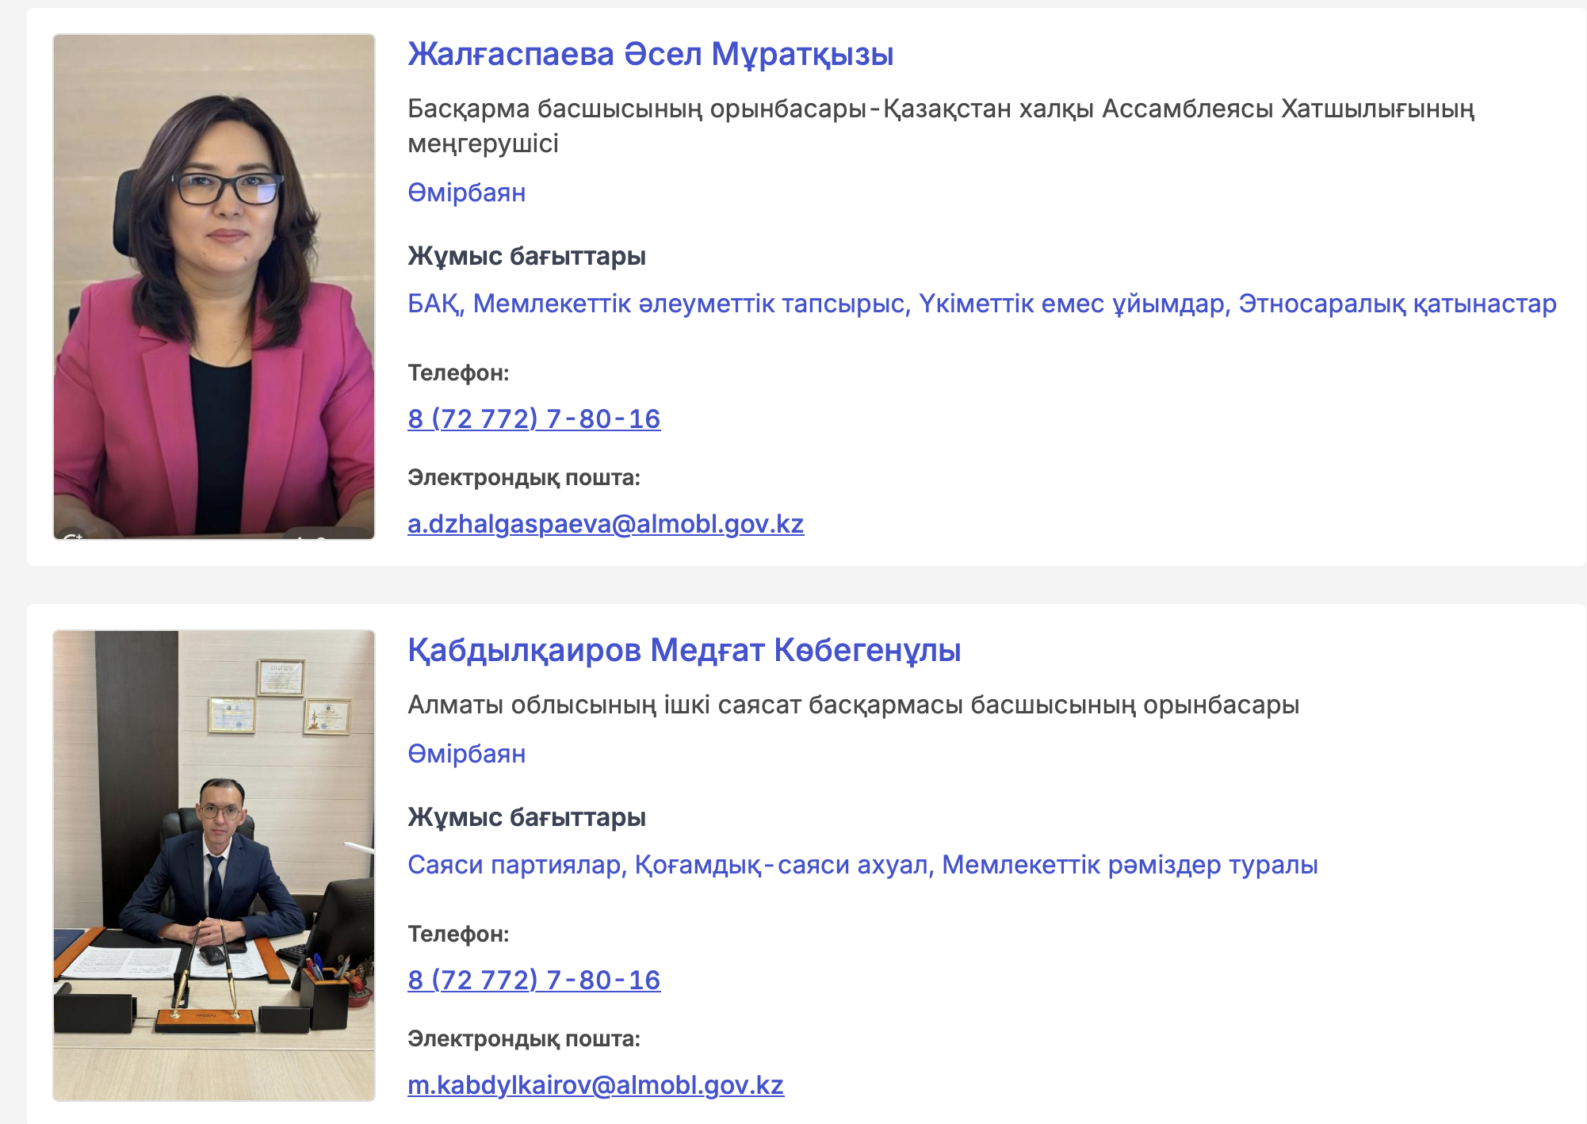Open Этносаралық қатынастар link
The image size is (1587, 1124).
click(x=1397, y=304)
